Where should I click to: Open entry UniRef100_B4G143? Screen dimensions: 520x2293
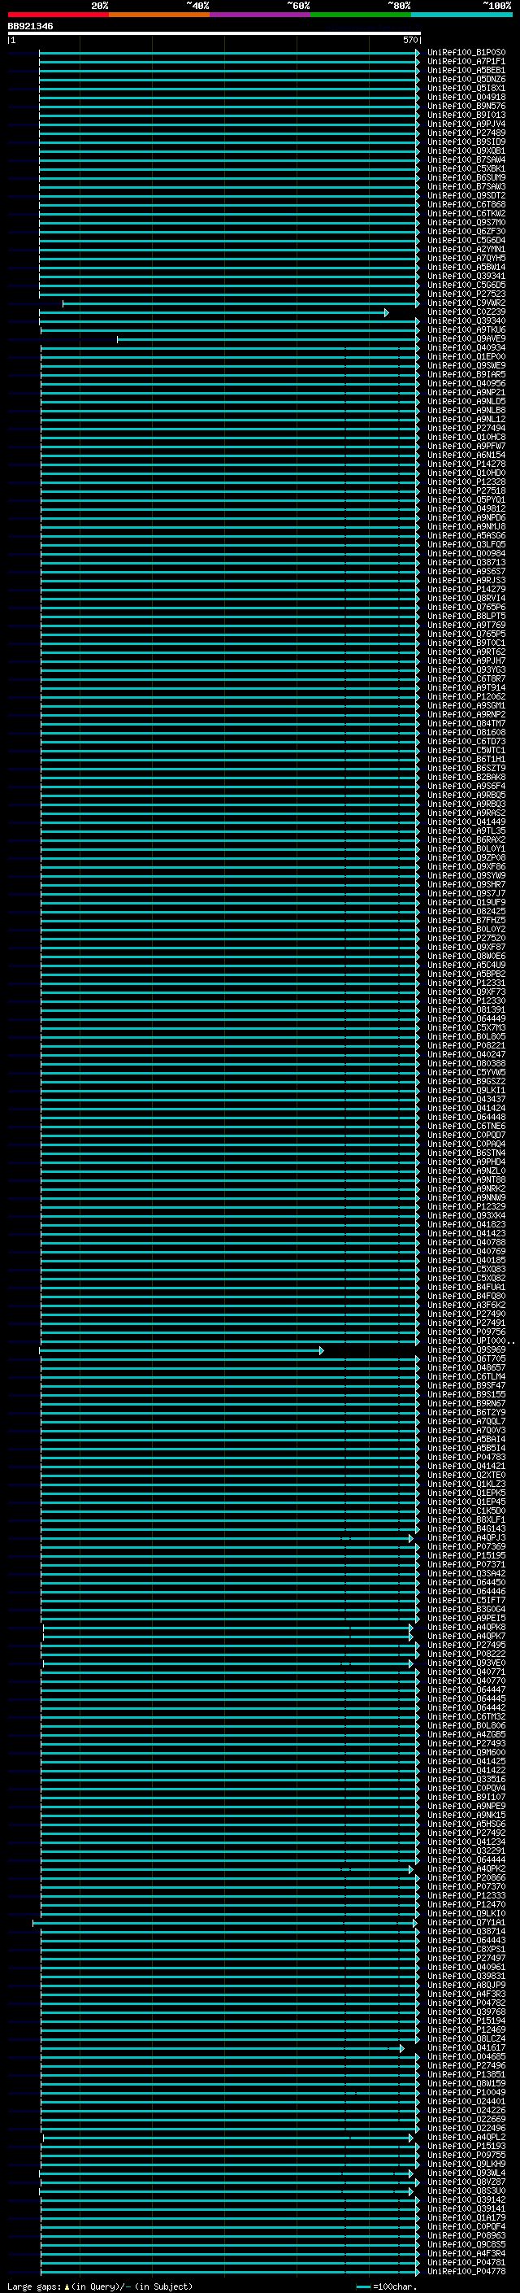click(x=466, y=1529)
